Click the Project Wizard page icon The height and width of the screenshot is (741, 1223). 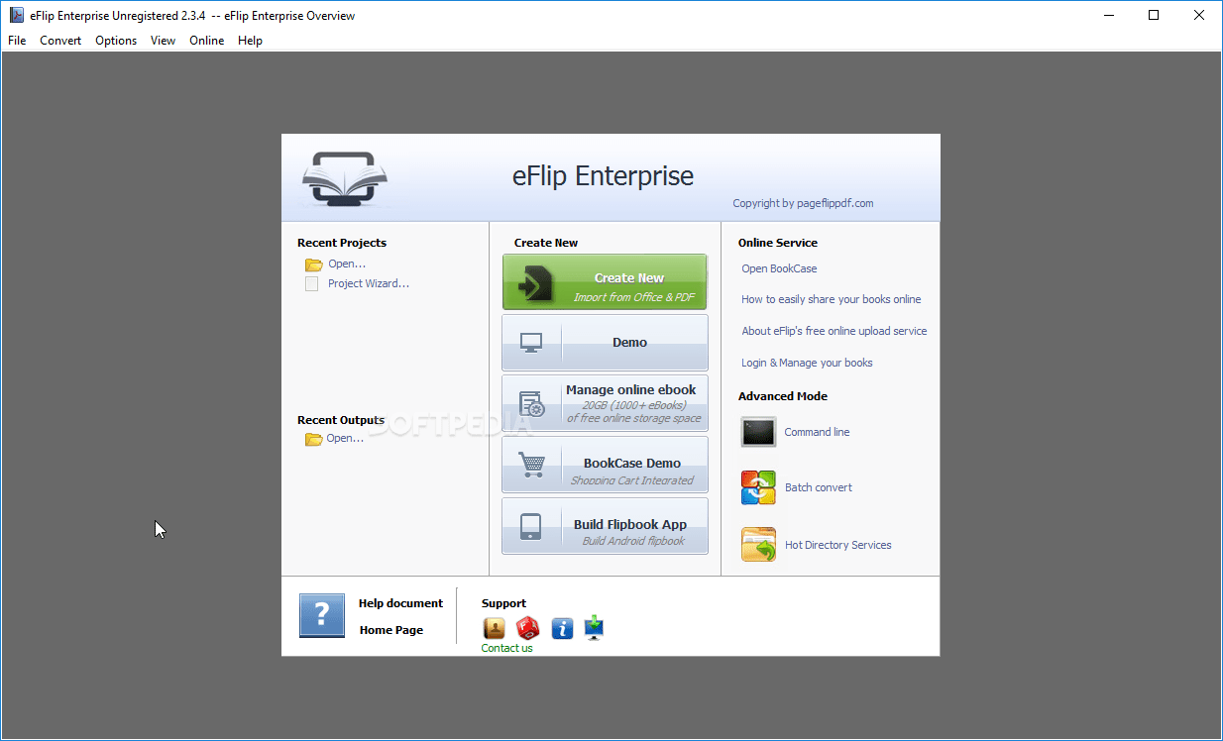311,284
